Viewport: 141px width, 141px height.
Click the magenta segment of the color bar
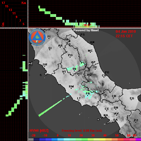click(x=138, y=140)
